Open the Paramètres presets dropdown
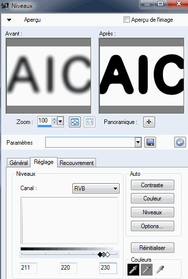 click(x=138, y=142)
